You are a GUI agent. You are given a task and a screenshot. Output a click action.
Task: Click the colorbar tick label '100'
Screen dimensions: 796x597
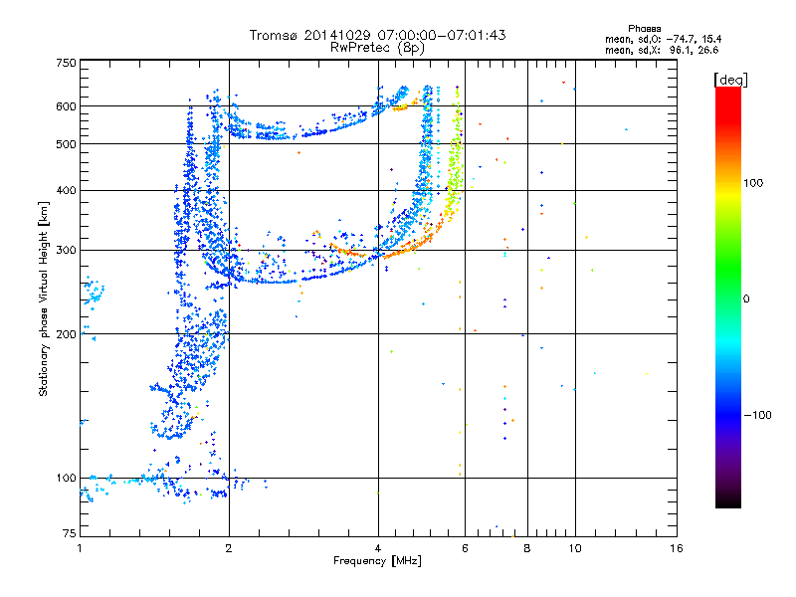pos(753,183)
